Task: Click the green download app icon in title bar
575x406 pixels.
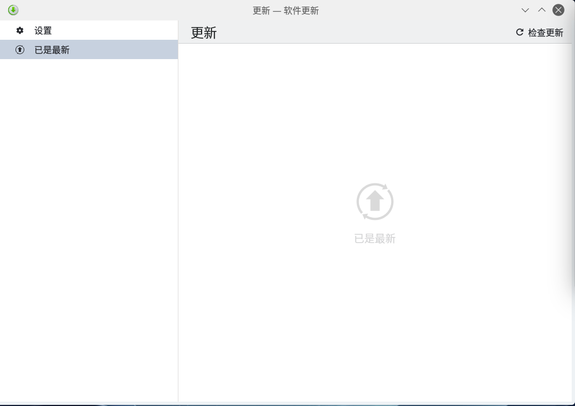Action: (13, 10)
